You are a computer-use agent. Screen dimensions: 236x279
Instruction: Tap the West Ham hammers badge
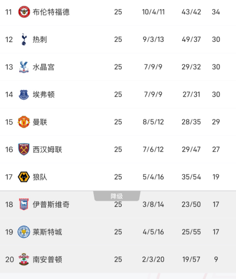pos(24,149)
